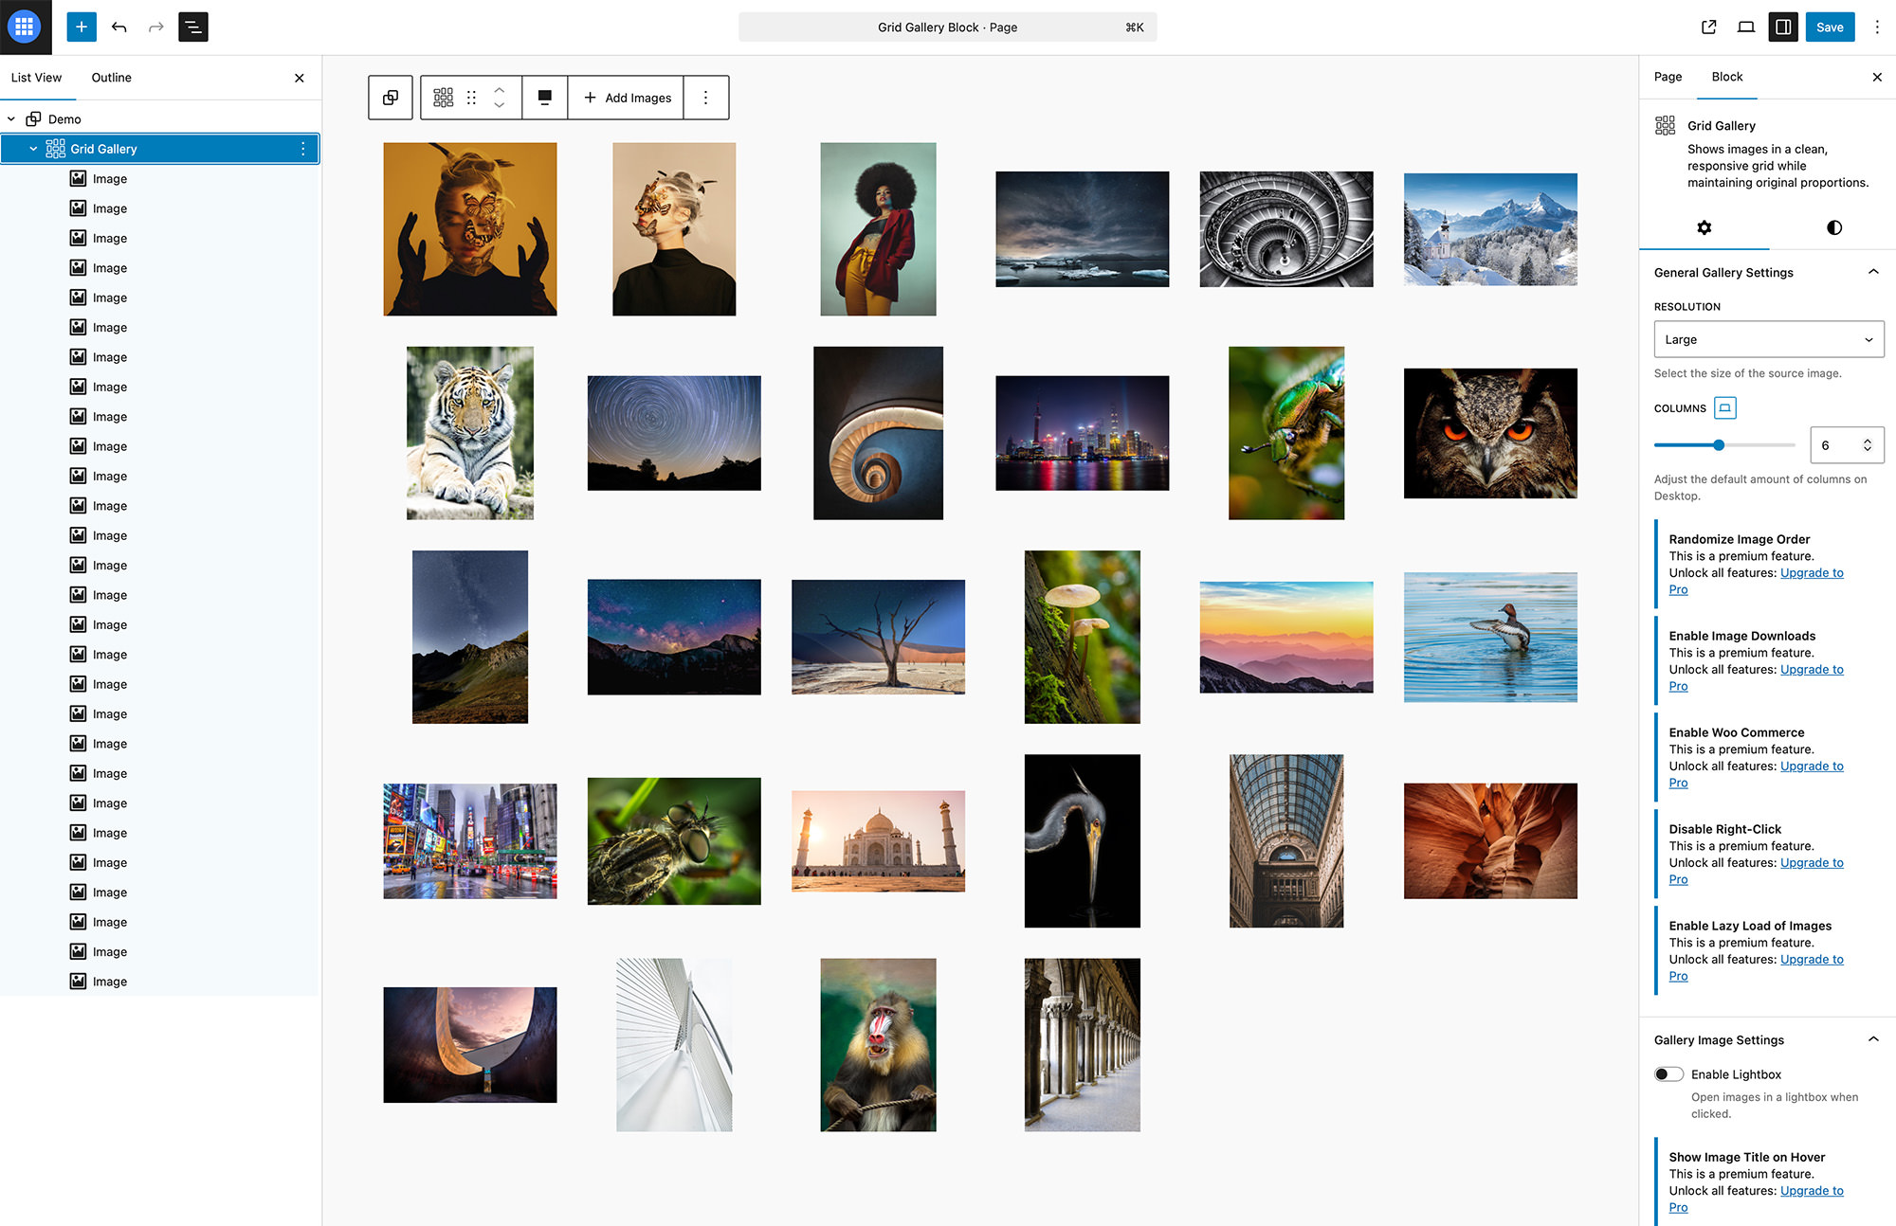1896x1226 pixels.
Task: Open the Document Overview icon
Action: (x=193, y=27)
